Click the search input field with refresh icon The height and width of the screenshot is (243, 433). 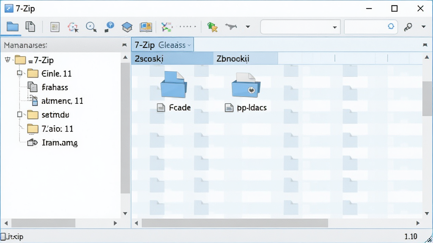pos(371,27)
